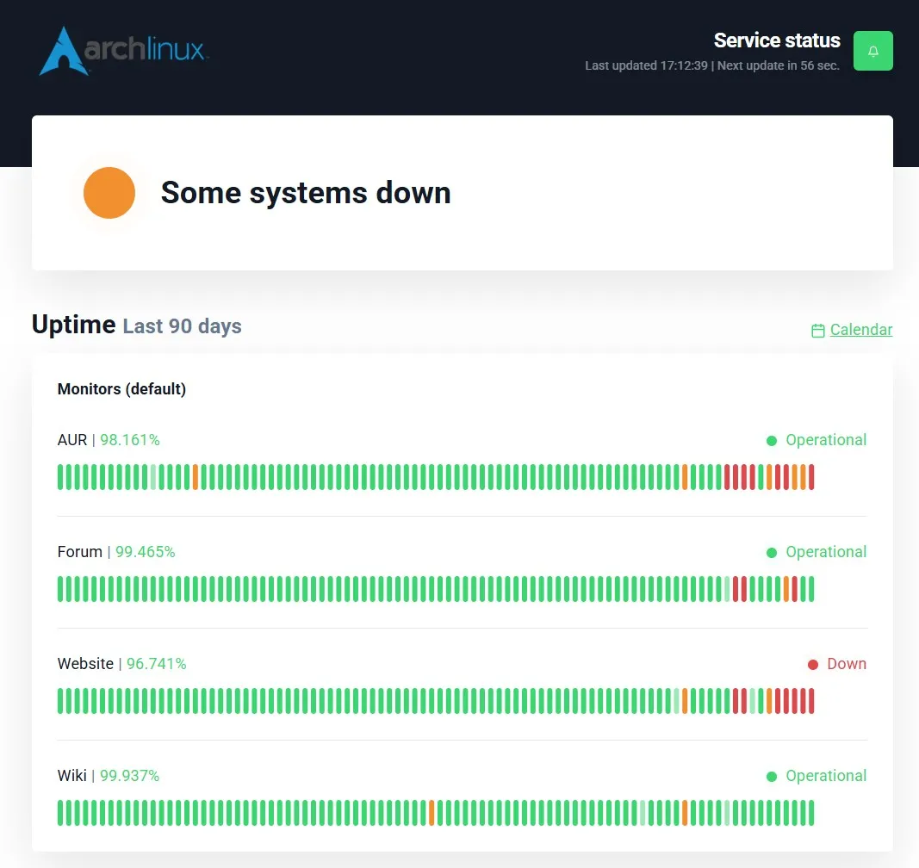Click the Arch Linux logo

click(x=123, y=51)
